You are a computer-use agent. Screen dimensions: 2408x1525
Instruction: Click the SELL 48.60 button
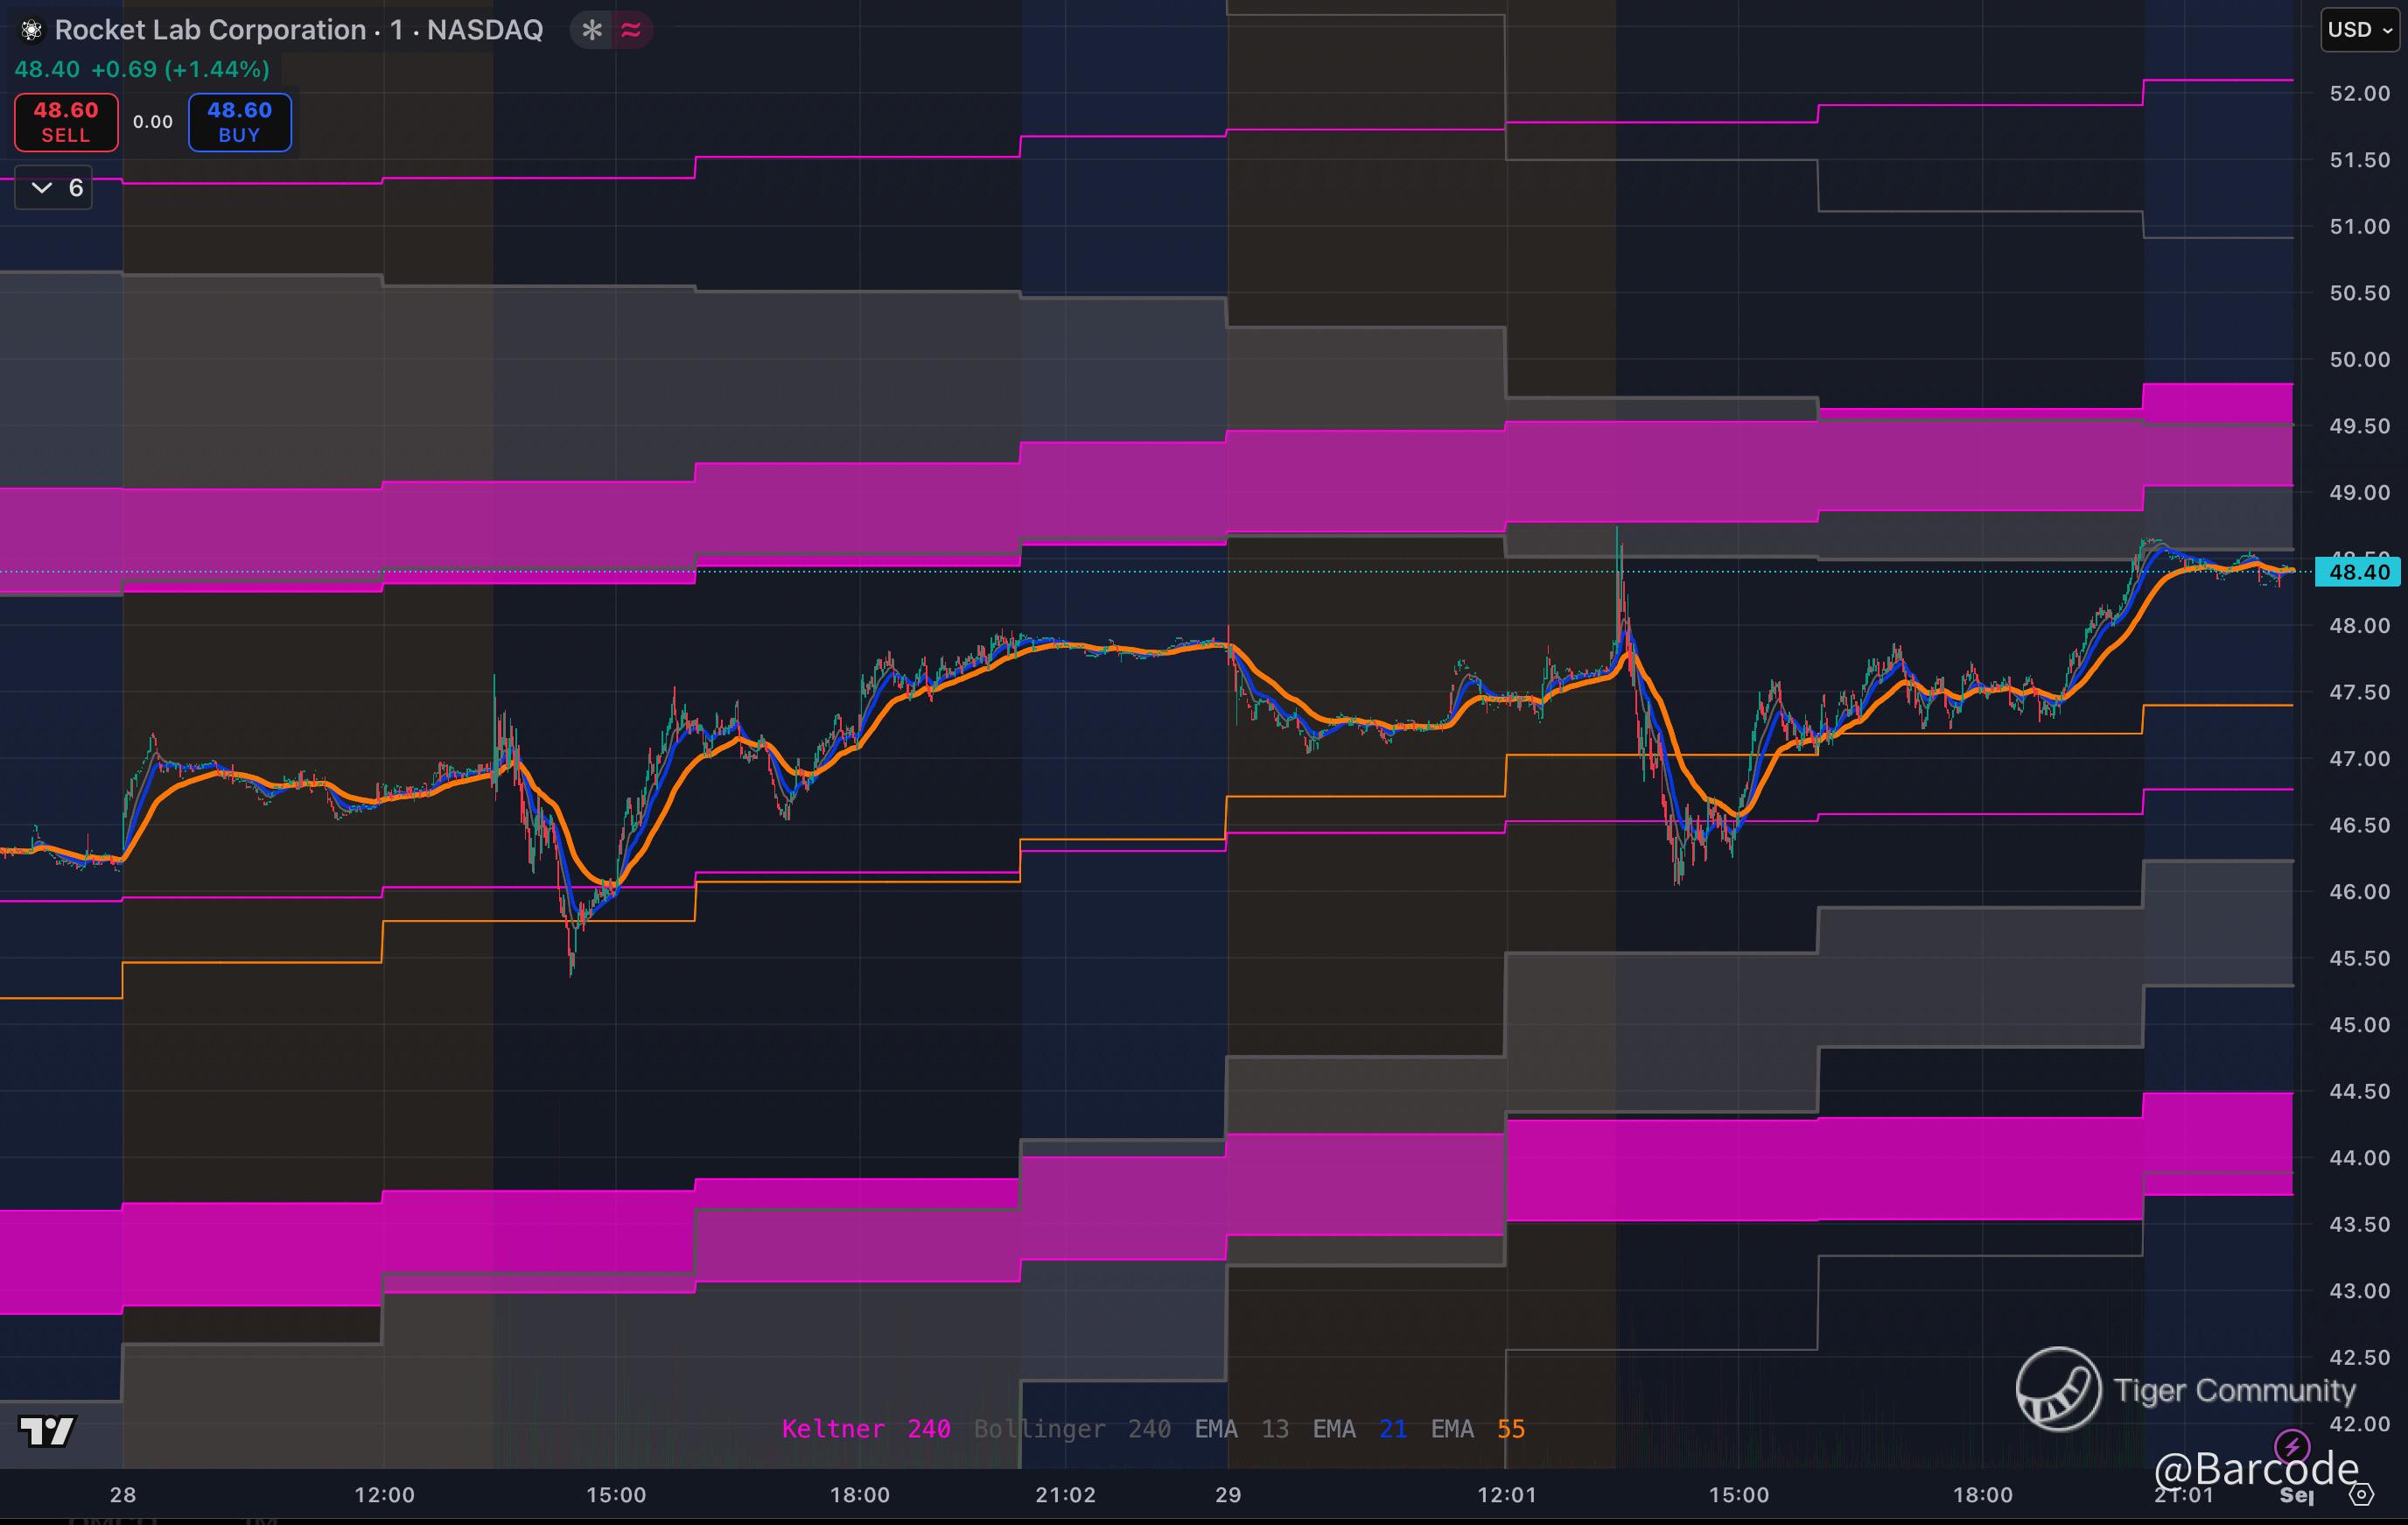click(66, 122)
